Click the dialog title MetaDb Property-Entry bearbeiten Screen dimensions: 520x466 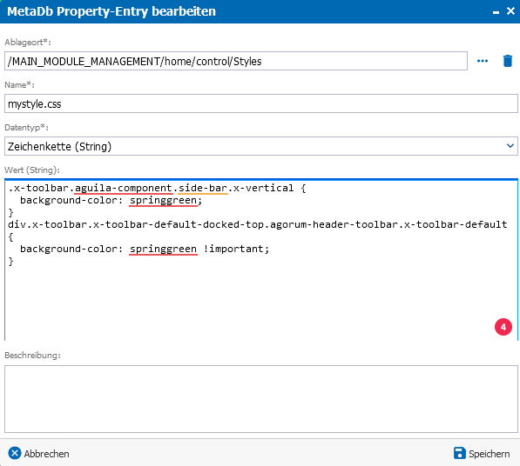111,11
